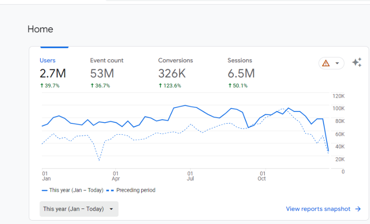Click the green up arrow beside 39.7%
Viewport: 370px width, 224px height.
tap(42, 86)
